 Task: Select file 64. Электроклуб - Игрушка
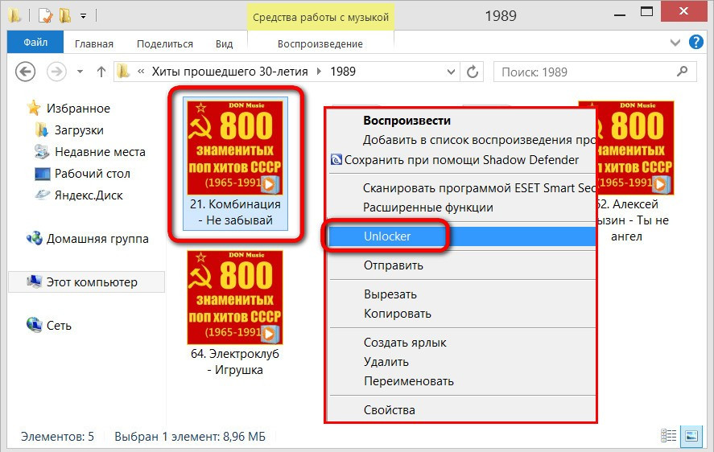235,314
